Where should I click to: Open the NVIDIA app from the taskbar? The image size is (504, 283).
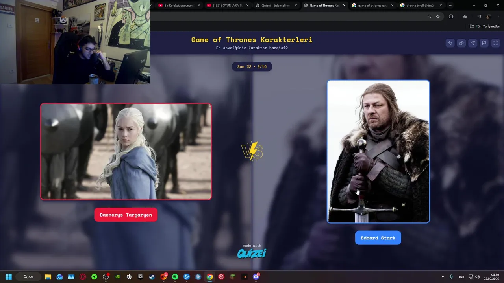click(117, 277)
